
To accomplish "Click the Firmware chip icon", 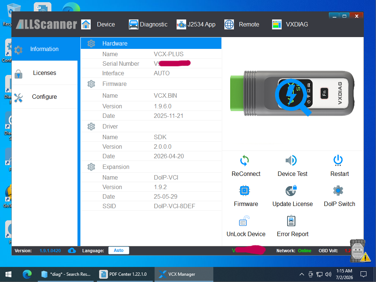I will pos(245,191).
